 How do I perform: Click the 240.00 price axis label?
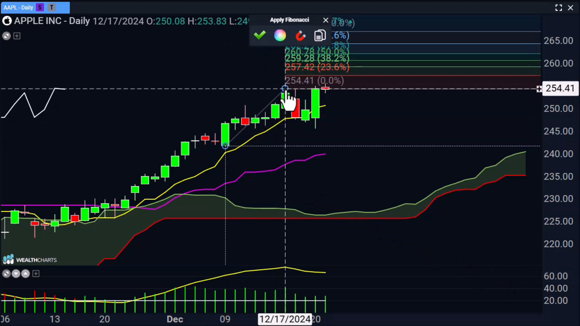[558, 154]
